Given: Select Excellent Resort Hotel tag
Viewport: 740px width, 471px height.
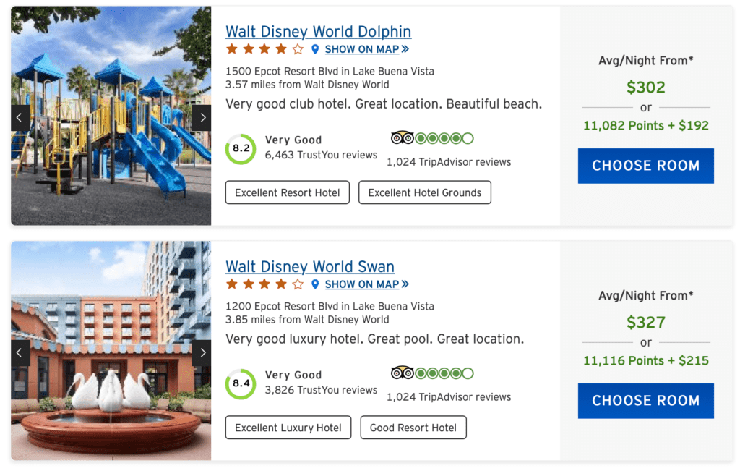Looking at the screenshot, I should (x=288, y=192).
